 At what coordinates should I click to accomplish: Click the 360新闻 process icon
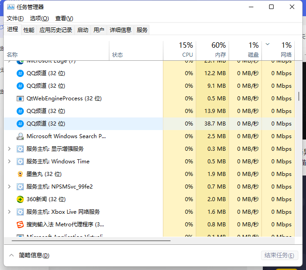click(20, 199)
